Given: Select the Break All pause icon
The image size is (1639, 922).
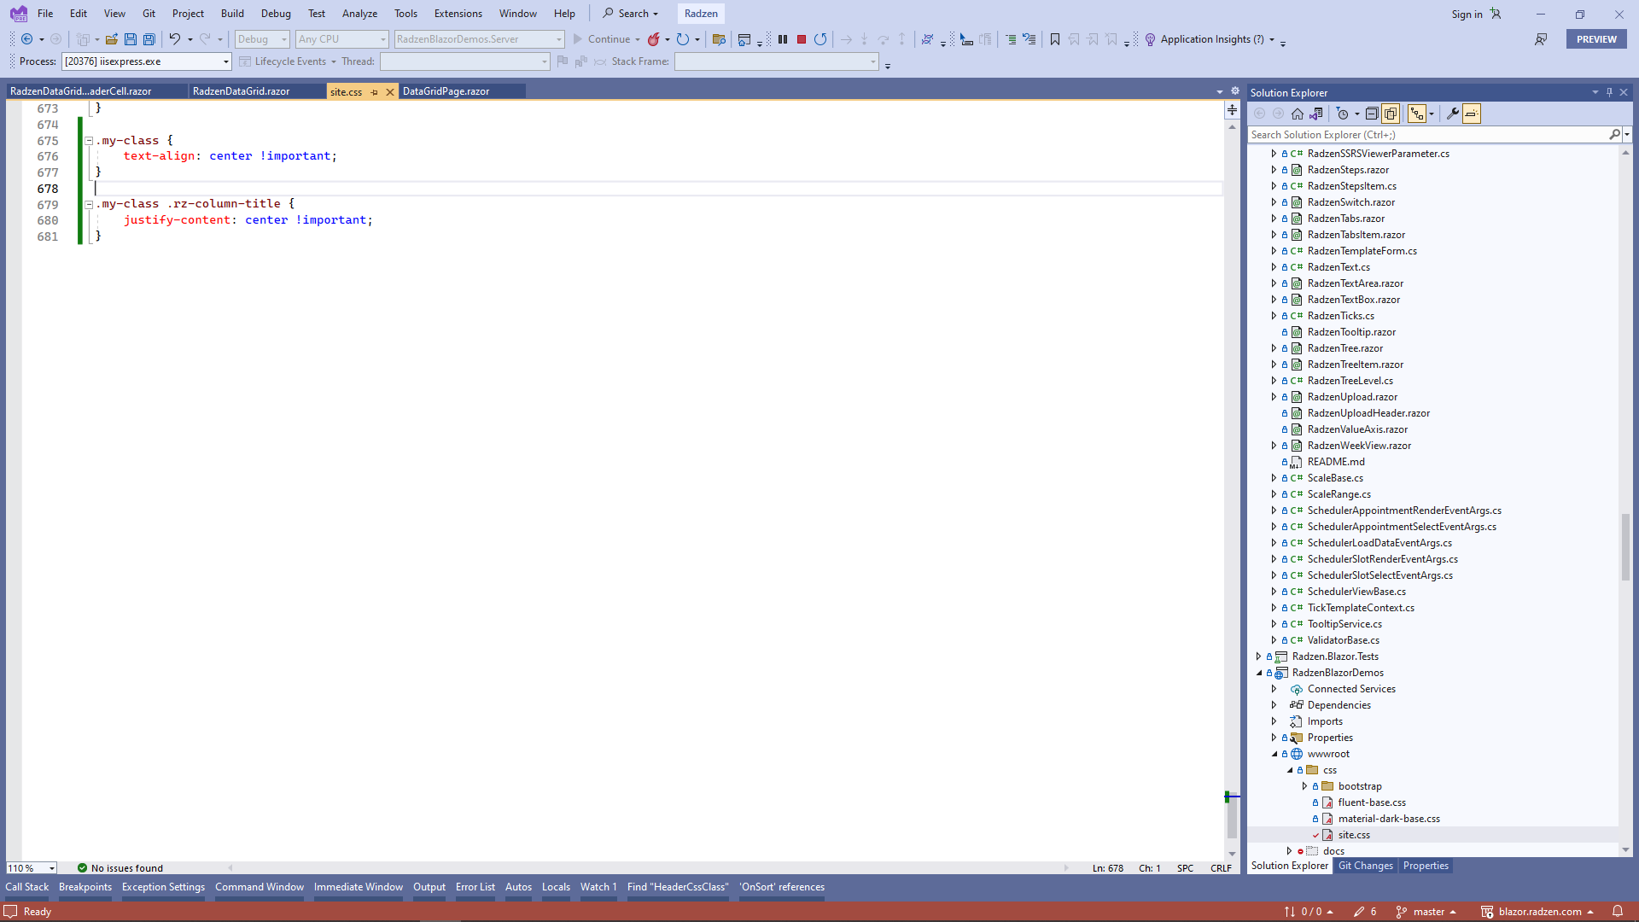Looking at the screenshot, I should [x=783, y=39].
